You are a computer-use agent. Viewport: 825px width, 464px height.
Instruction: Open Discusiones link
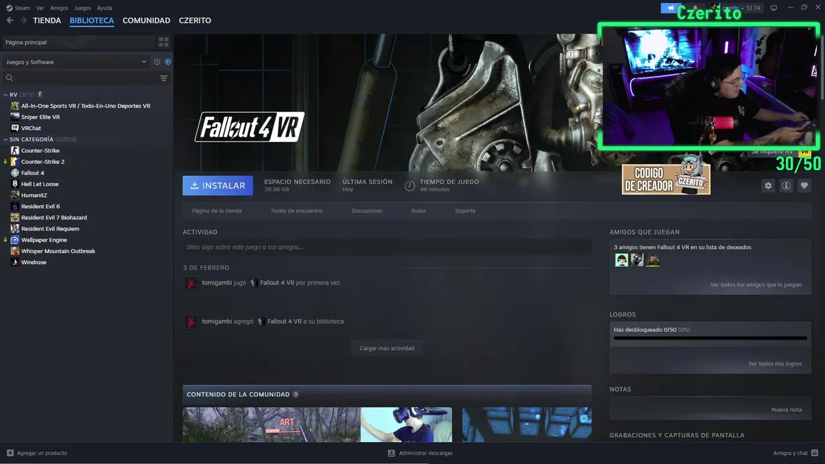(x=367, y=211)
